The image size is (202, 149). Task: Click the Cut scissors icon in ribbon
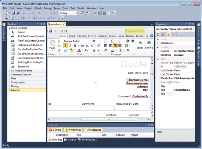coord(59,41)
